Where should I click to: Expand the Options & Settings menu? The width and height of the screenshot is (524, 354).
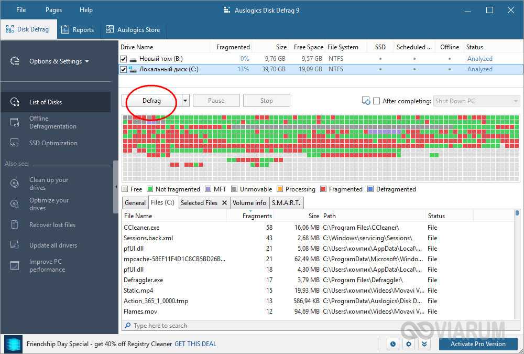click(59, 61)
